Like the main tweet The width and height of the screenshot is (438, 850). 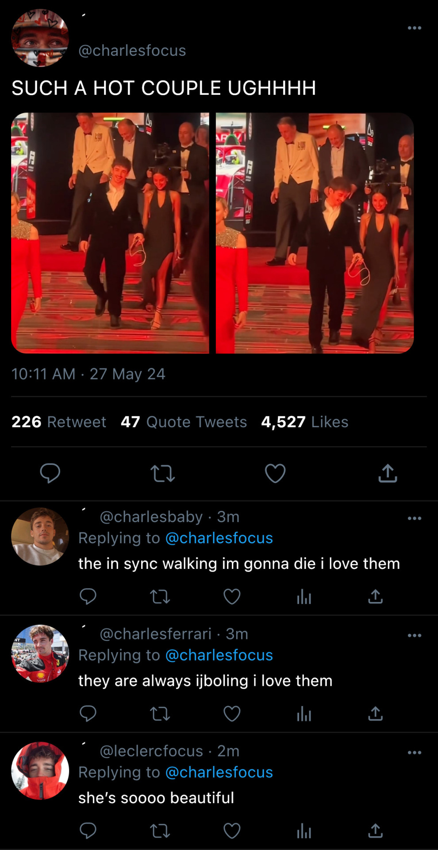[275, 473]
